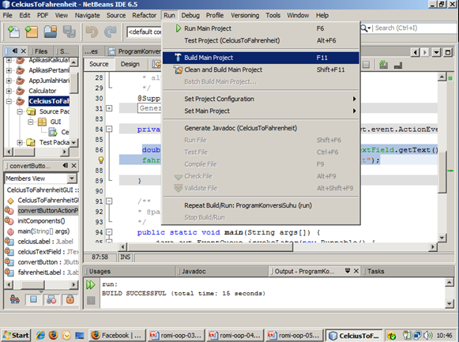This screenshot has width=459, height=342.
Task: Expand the AppJumlahHari project node
Action: point(9,81)
